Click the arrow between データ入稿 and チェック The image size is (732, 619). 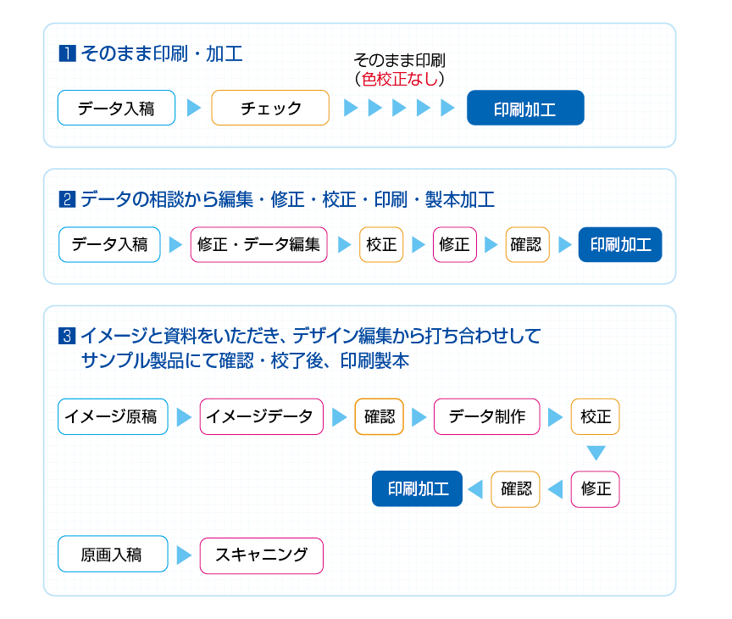194,108
